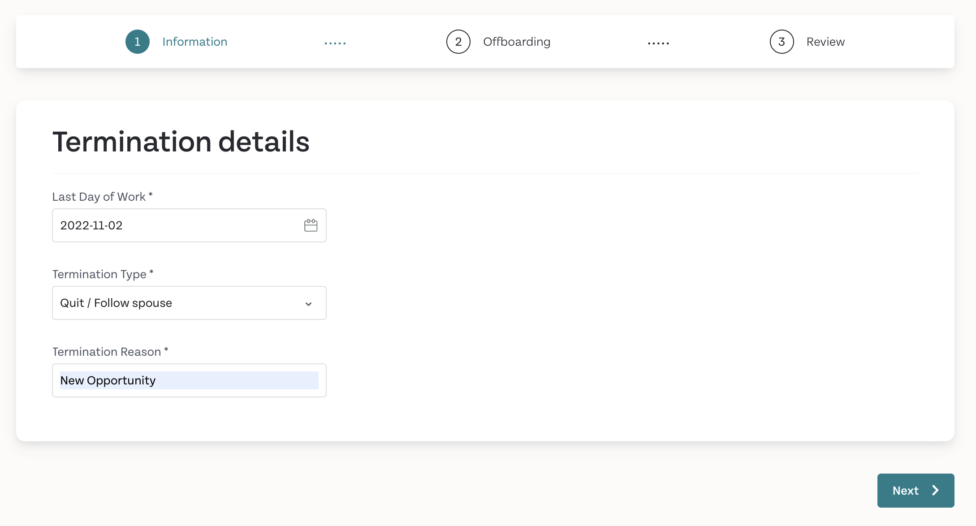Screen dimensions: 976x526
Task: Click the arrow icon on Next button
Action: 936,490
